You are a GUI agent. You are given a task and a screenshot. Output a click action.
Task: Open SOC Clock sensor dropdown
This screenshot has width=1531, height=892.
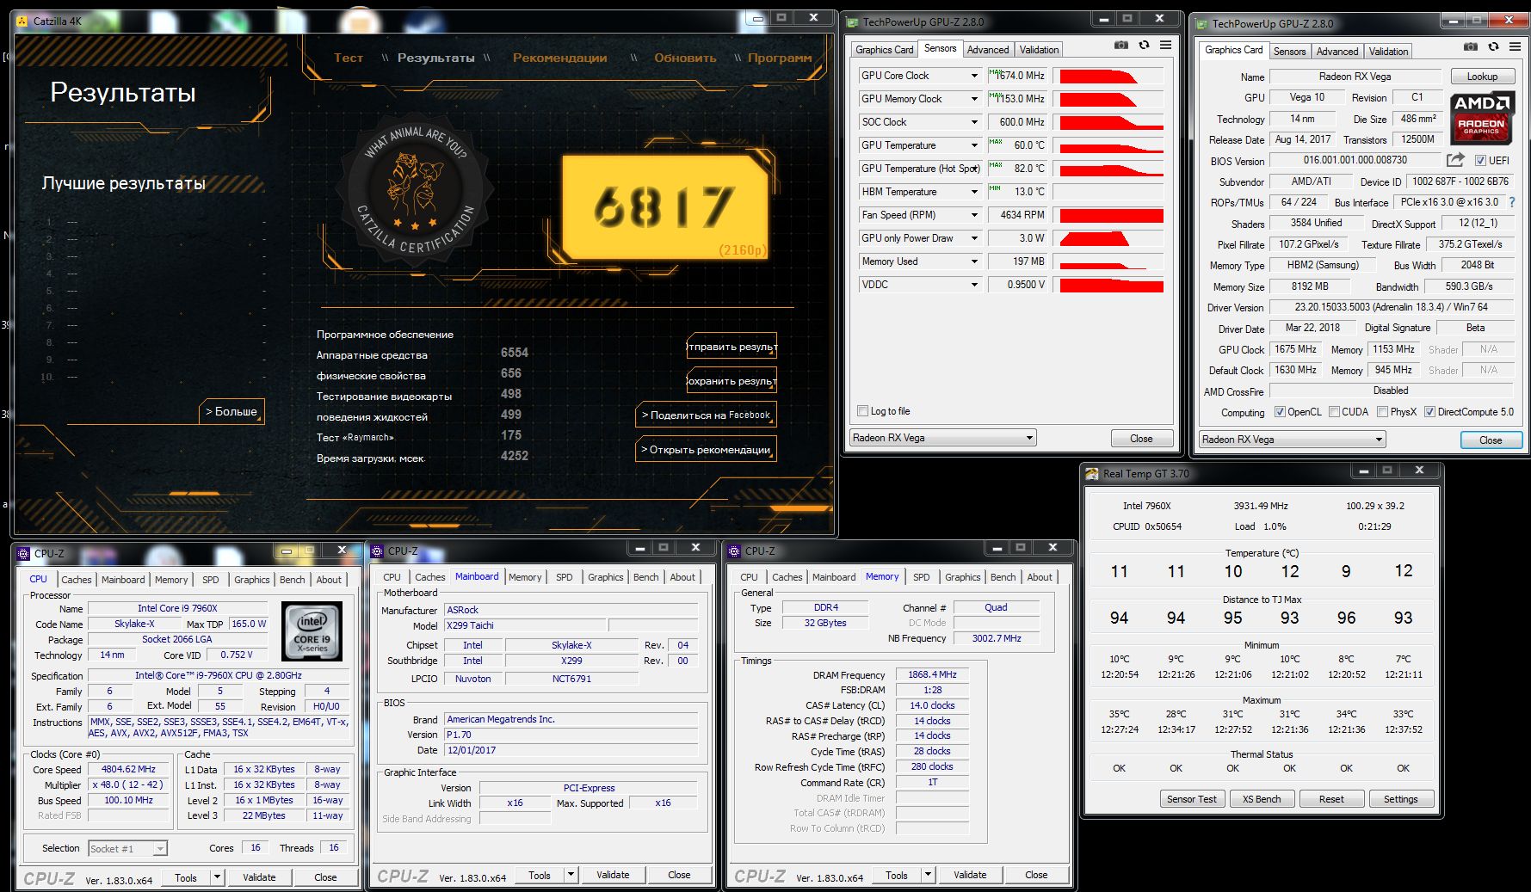click(974, 122)
